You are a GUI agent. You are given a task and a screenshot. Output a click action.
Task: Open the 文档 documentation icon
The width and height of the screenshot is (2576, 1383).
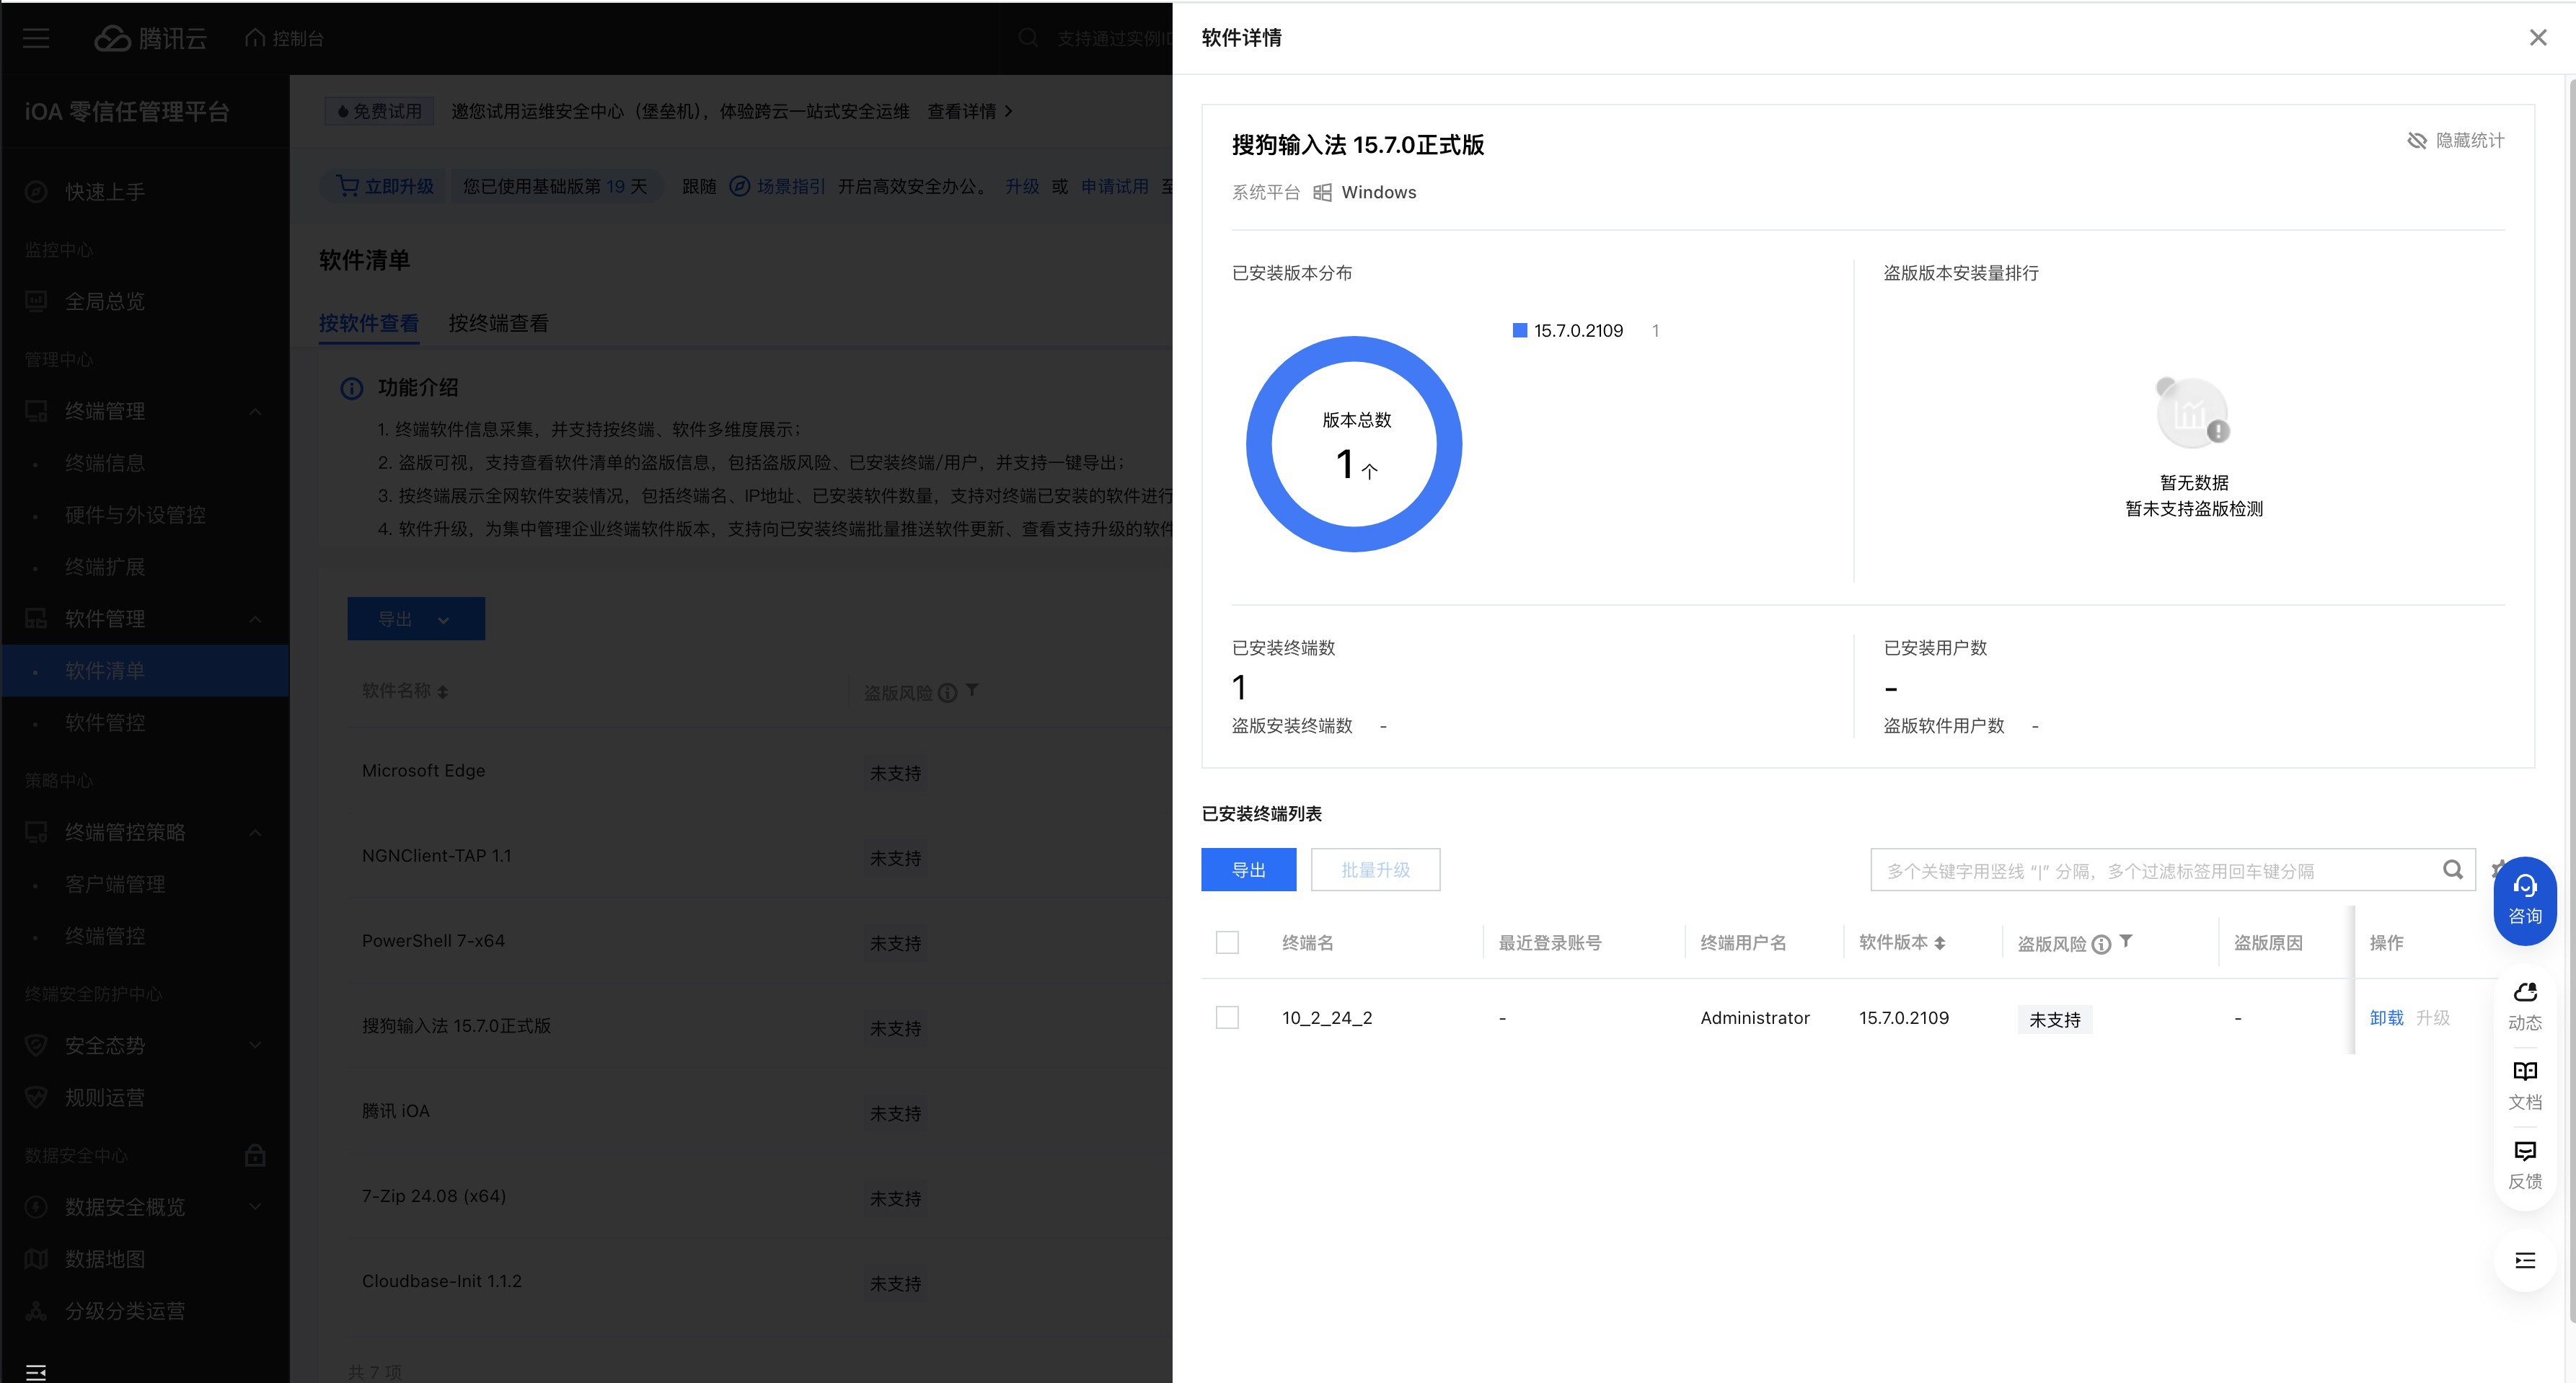pyautogui.click(x=2524, y=1084)
